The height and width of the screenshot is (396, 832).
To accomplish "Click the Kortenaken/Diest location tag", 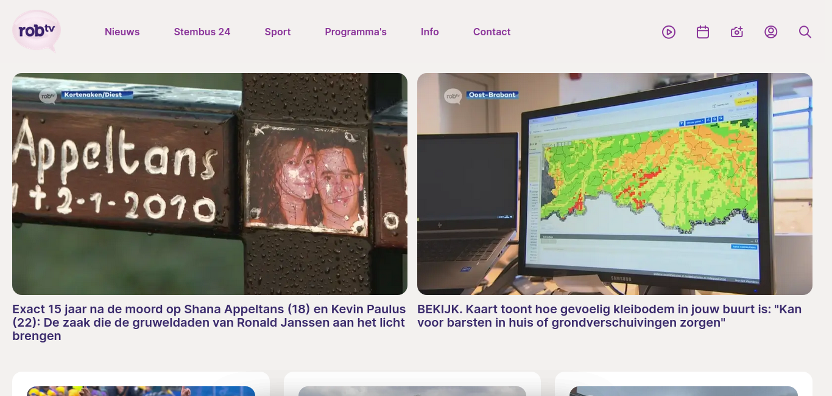I will tap(97, 95).
